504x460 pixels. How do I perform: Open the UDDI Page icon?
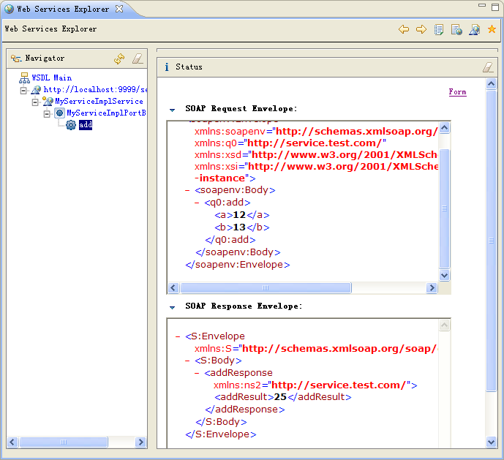click(x=439, y=29)
